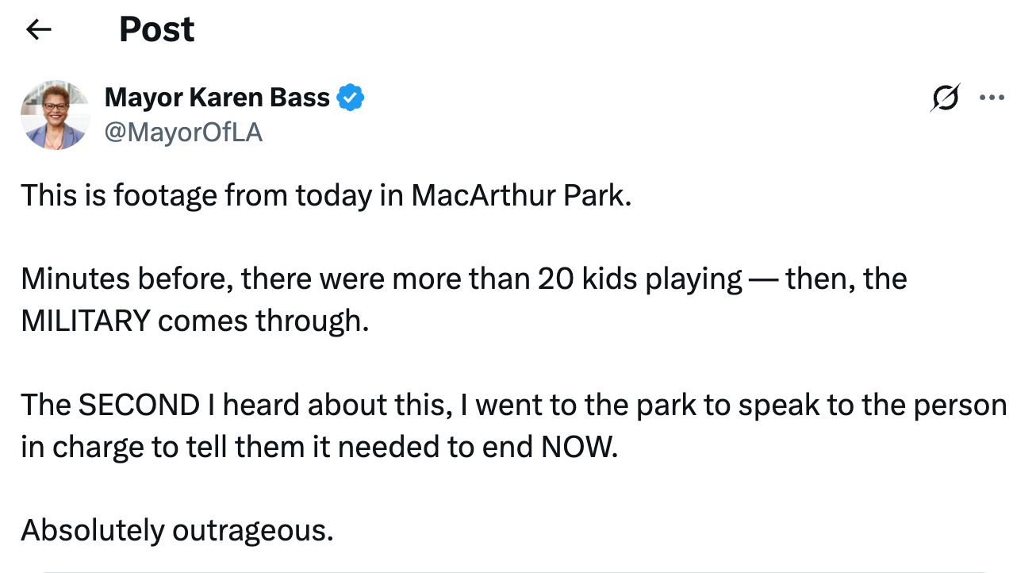
Task: Visit the Mayor Karen Bass display name link
Action: pos(216,97)
